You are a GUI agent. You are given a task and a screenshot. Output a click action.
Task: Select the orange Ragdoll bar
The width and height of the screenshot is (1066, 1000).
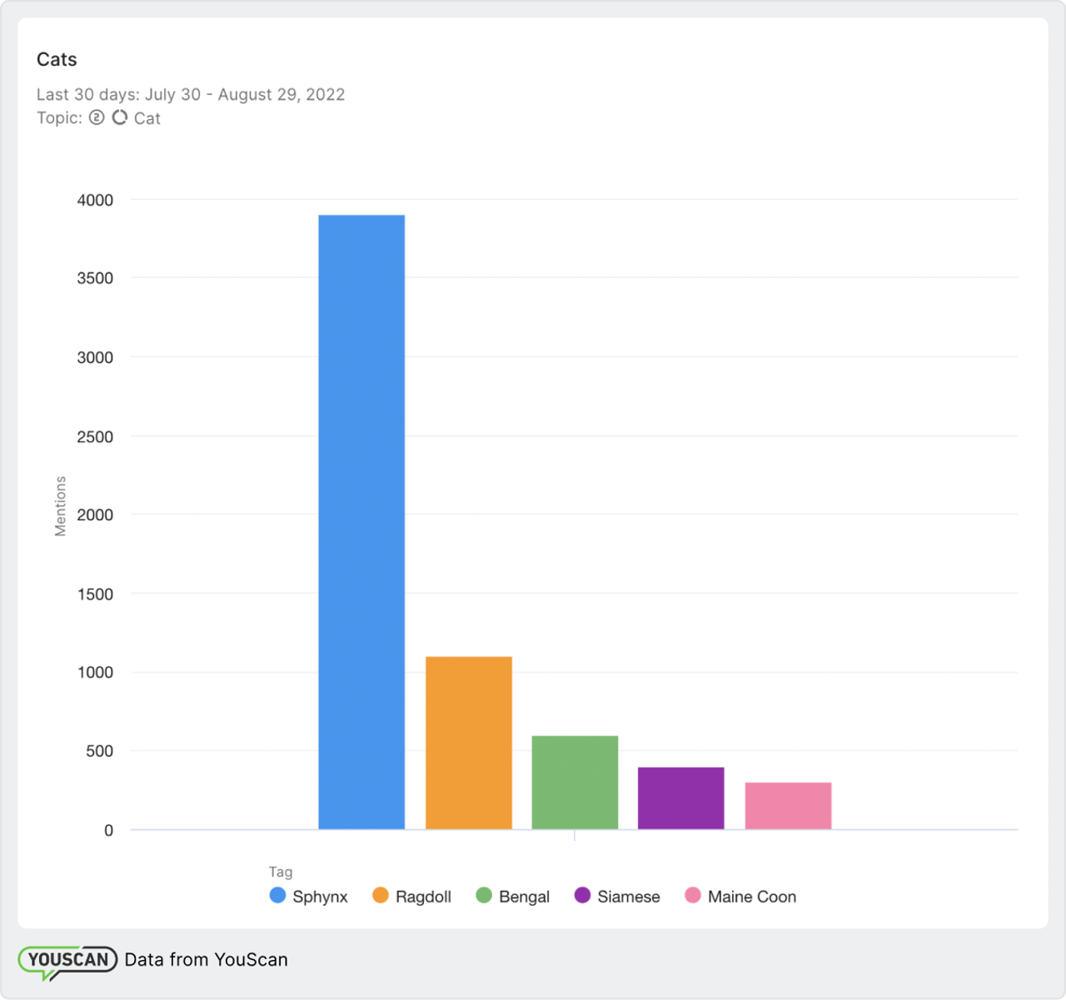pyautogui.click(x=469, y=743)
